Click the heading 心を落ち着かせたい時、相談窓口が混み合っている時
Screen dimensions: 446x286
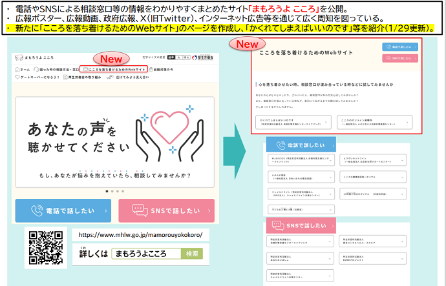[326, 85]
